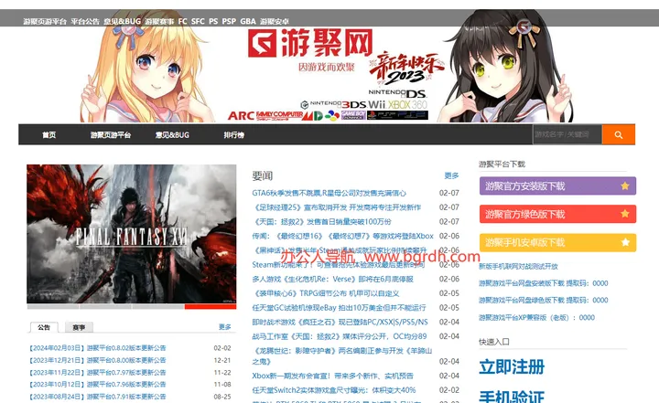The width and height of the screenshot is (659, 403).
Task: Click 更多 beside the 要闻 heading
Action: pyautogui.click(x=451, y=175)
